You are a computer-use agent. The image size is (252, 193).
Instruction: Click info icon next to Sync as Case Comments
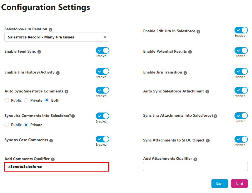point(51,140)
